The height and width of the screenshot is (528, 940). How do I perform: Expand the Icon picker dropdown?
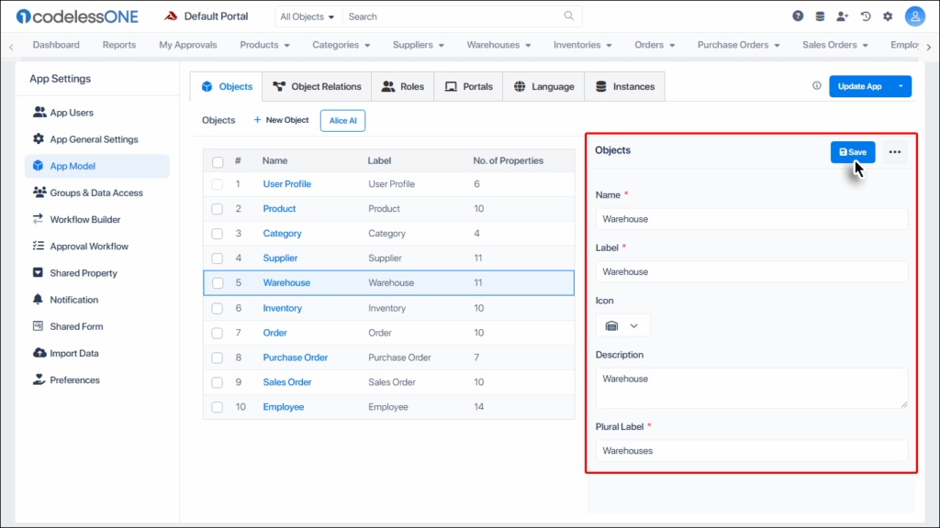pyautogui.click(x=622, y=325)
